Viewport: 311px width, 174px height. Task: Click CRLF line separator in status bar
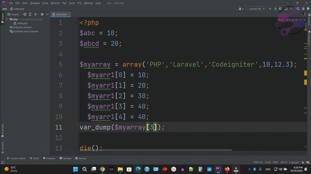[x=275, y=162]
